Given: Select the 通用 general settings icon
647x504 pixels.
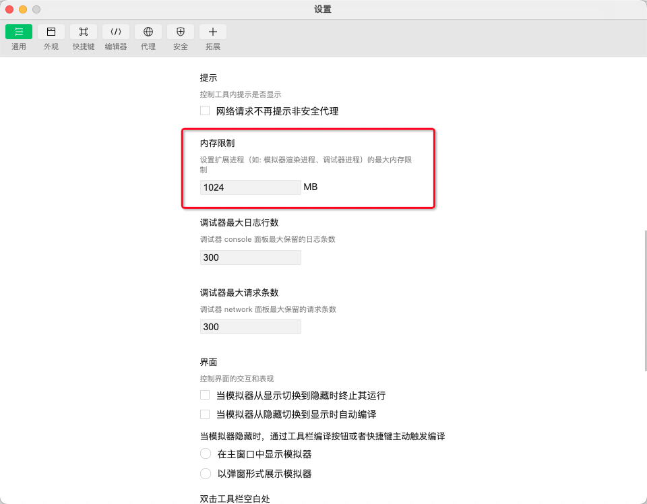Looking at the screenshot, I should tap(19, 32).
